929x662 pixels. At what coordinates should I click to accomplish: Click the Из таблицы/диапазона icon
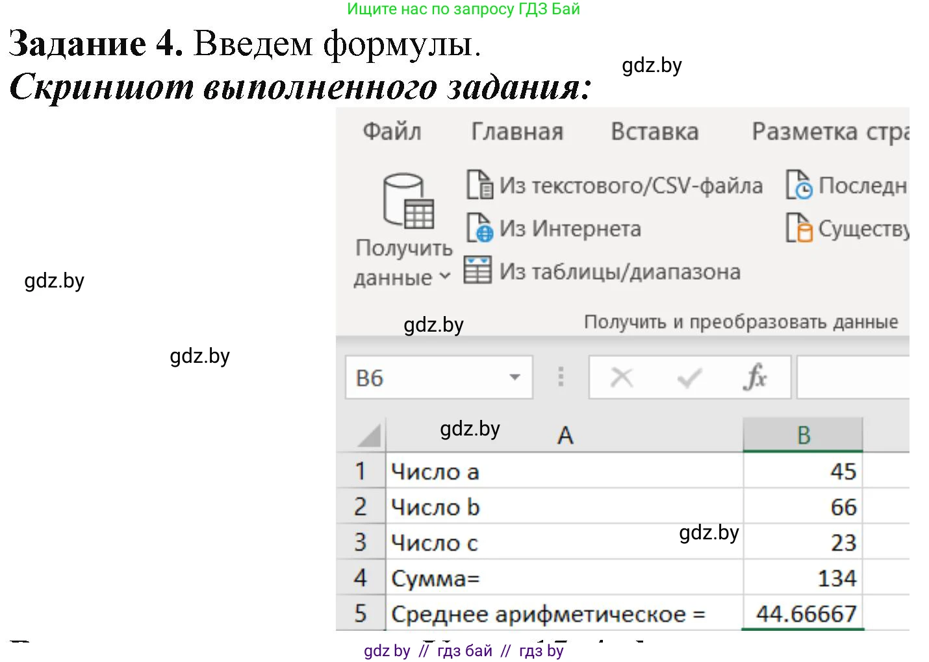click(477, 270)
